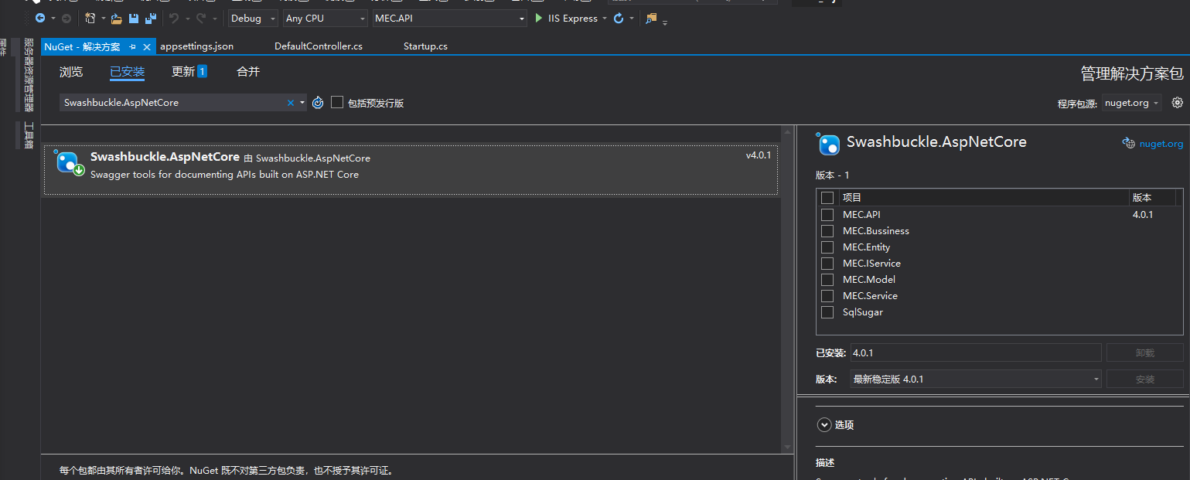
Task: Switch to the 更新 updates tab
Action: click(x=189, y=72)
